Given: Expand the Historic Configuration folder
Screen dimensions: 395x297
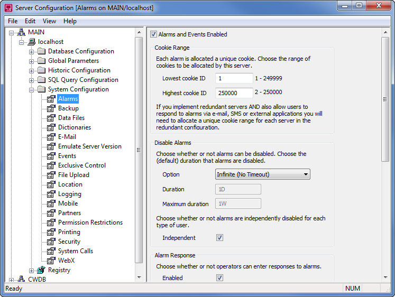Looking at the screenshot, I should [32, 70].
